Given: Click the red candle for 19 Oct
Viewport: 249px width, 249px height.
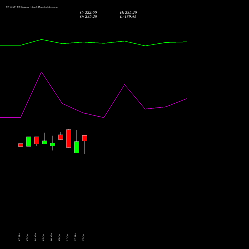Looking at the screenshot, I should pyautogui.click(x=61, y=137).
